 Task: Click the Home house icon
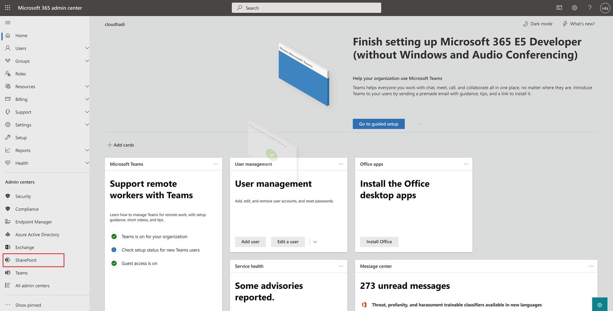pos(8,35)
